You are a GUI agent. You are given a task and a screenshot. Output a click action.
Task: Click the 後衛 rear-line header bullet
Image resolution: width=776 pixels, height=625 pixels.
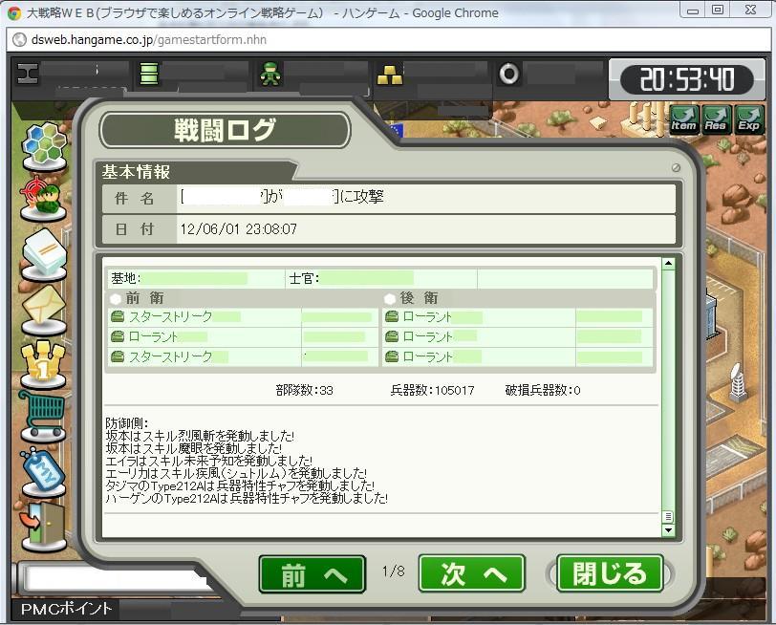(x=390, y=298)
